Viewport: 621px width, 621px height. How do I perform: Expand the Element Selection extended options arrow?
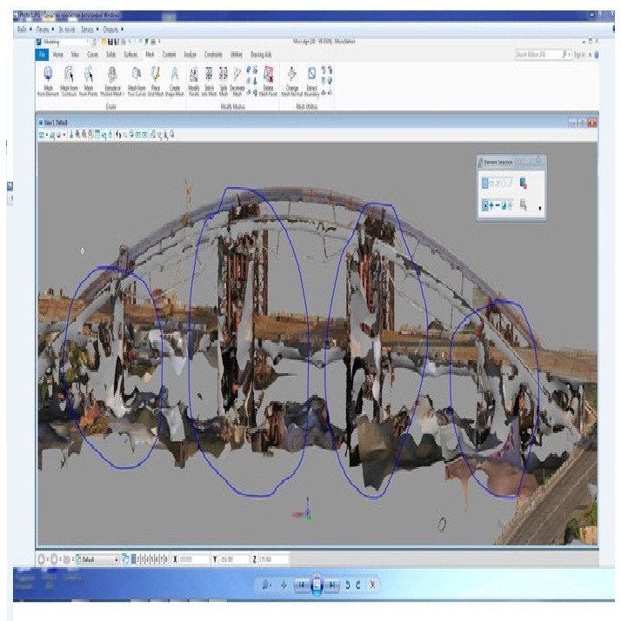(540, 209)
